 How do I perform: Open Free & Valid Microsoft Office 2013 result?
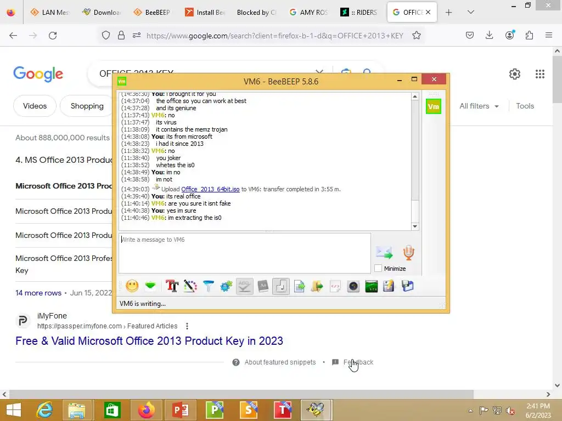click(x=149, y=341)
